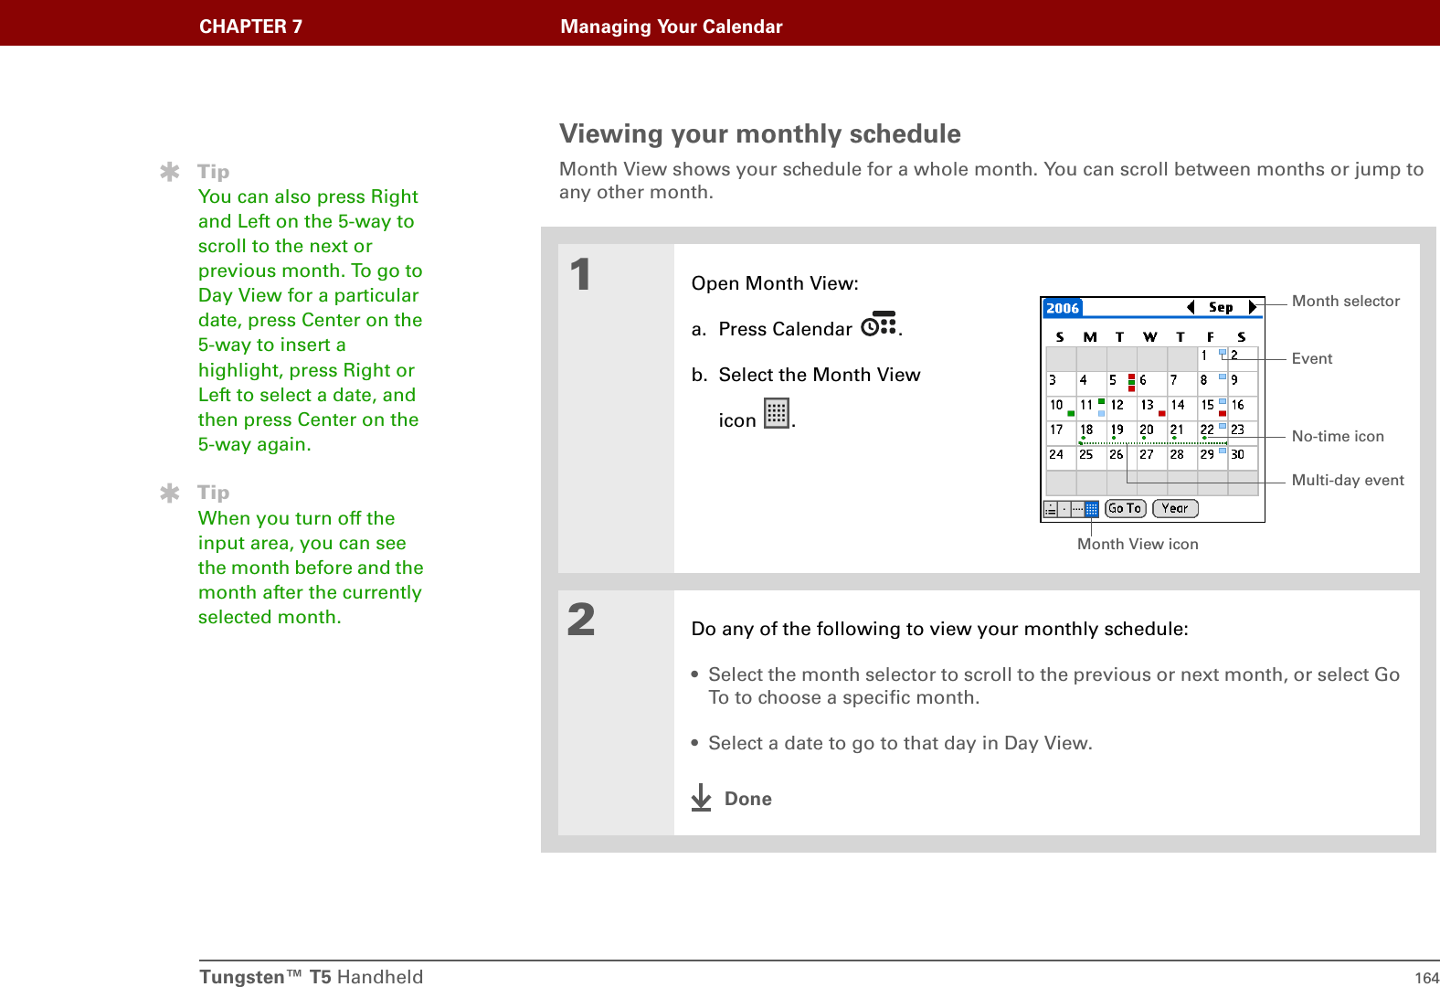The width and height of the screenshot is (1440, 987).
Task: Switch to the Day view icon
Action: click(x=1064, y=509)
